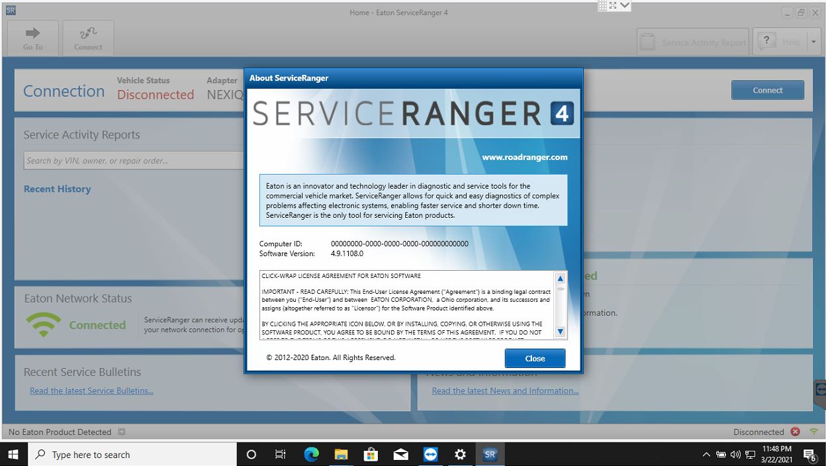Viewport: 826px width, 466px height.
Task: Click the Recent History heading
Action: 57,189
